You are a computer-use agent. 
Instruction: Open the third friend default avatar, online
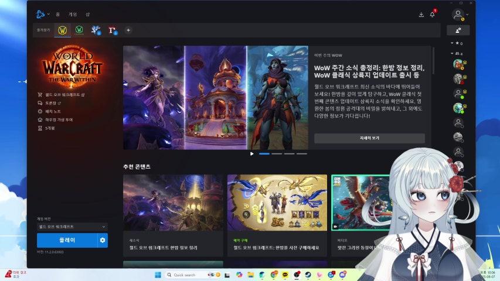[x=458, y=93]
